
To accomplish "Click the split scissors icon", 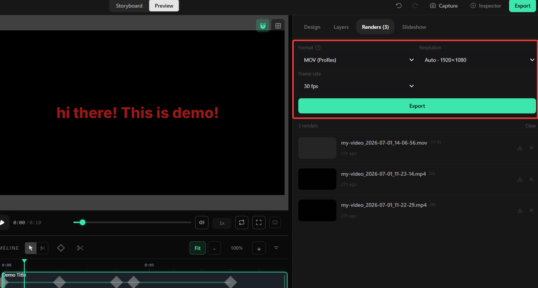I will coord(80,248).
